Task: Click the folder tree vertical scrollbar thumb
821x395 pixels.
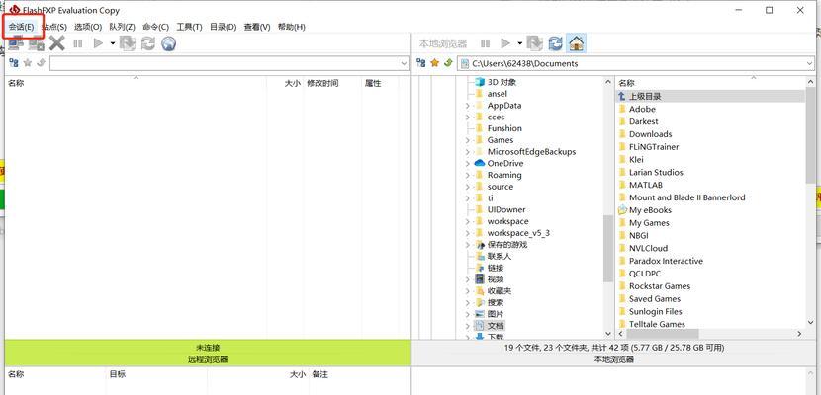Action: pos(608,248)
